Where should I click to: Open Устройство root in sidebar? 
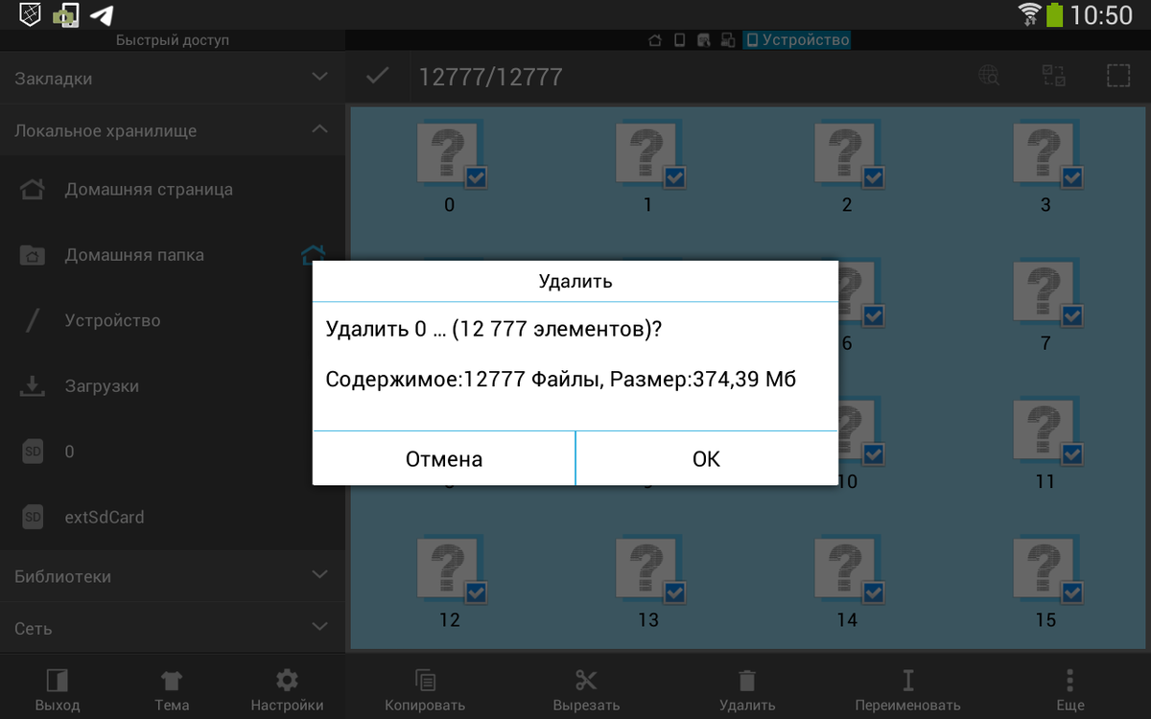(173, 320)
